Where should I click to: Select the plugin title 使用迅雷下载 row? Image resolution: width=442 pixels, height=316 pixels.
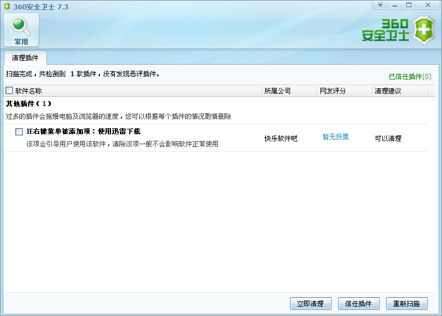coord(83,131)
